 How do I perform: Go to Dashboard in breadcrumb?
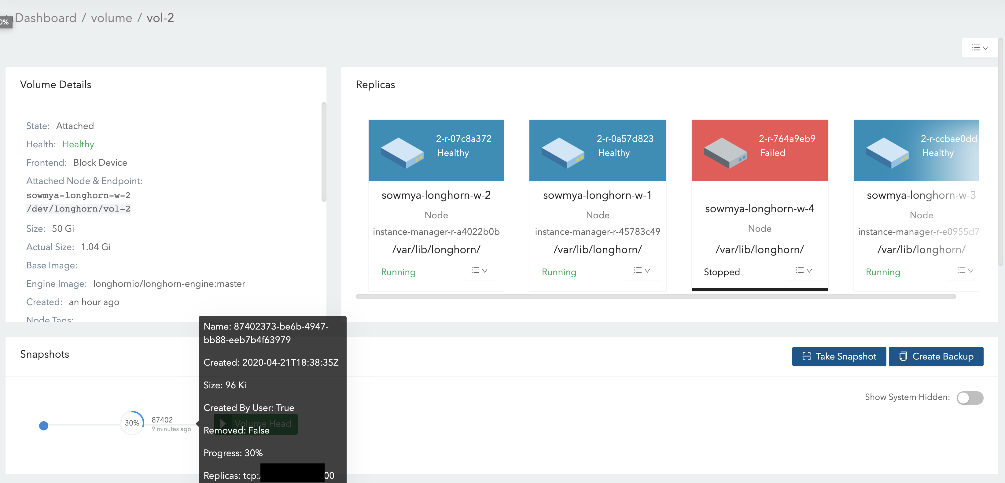pos(45,18)
